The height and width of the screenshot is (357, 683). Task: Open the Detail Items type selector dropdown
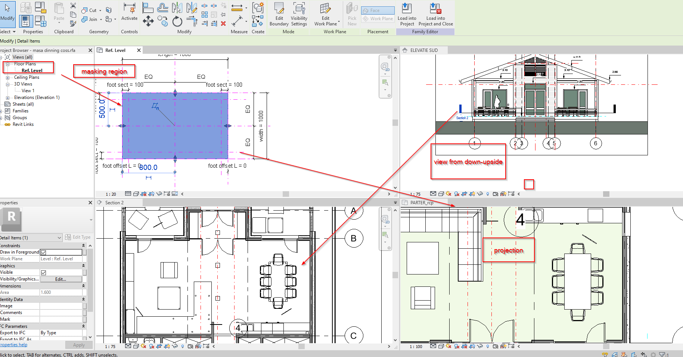coord(59,238)
